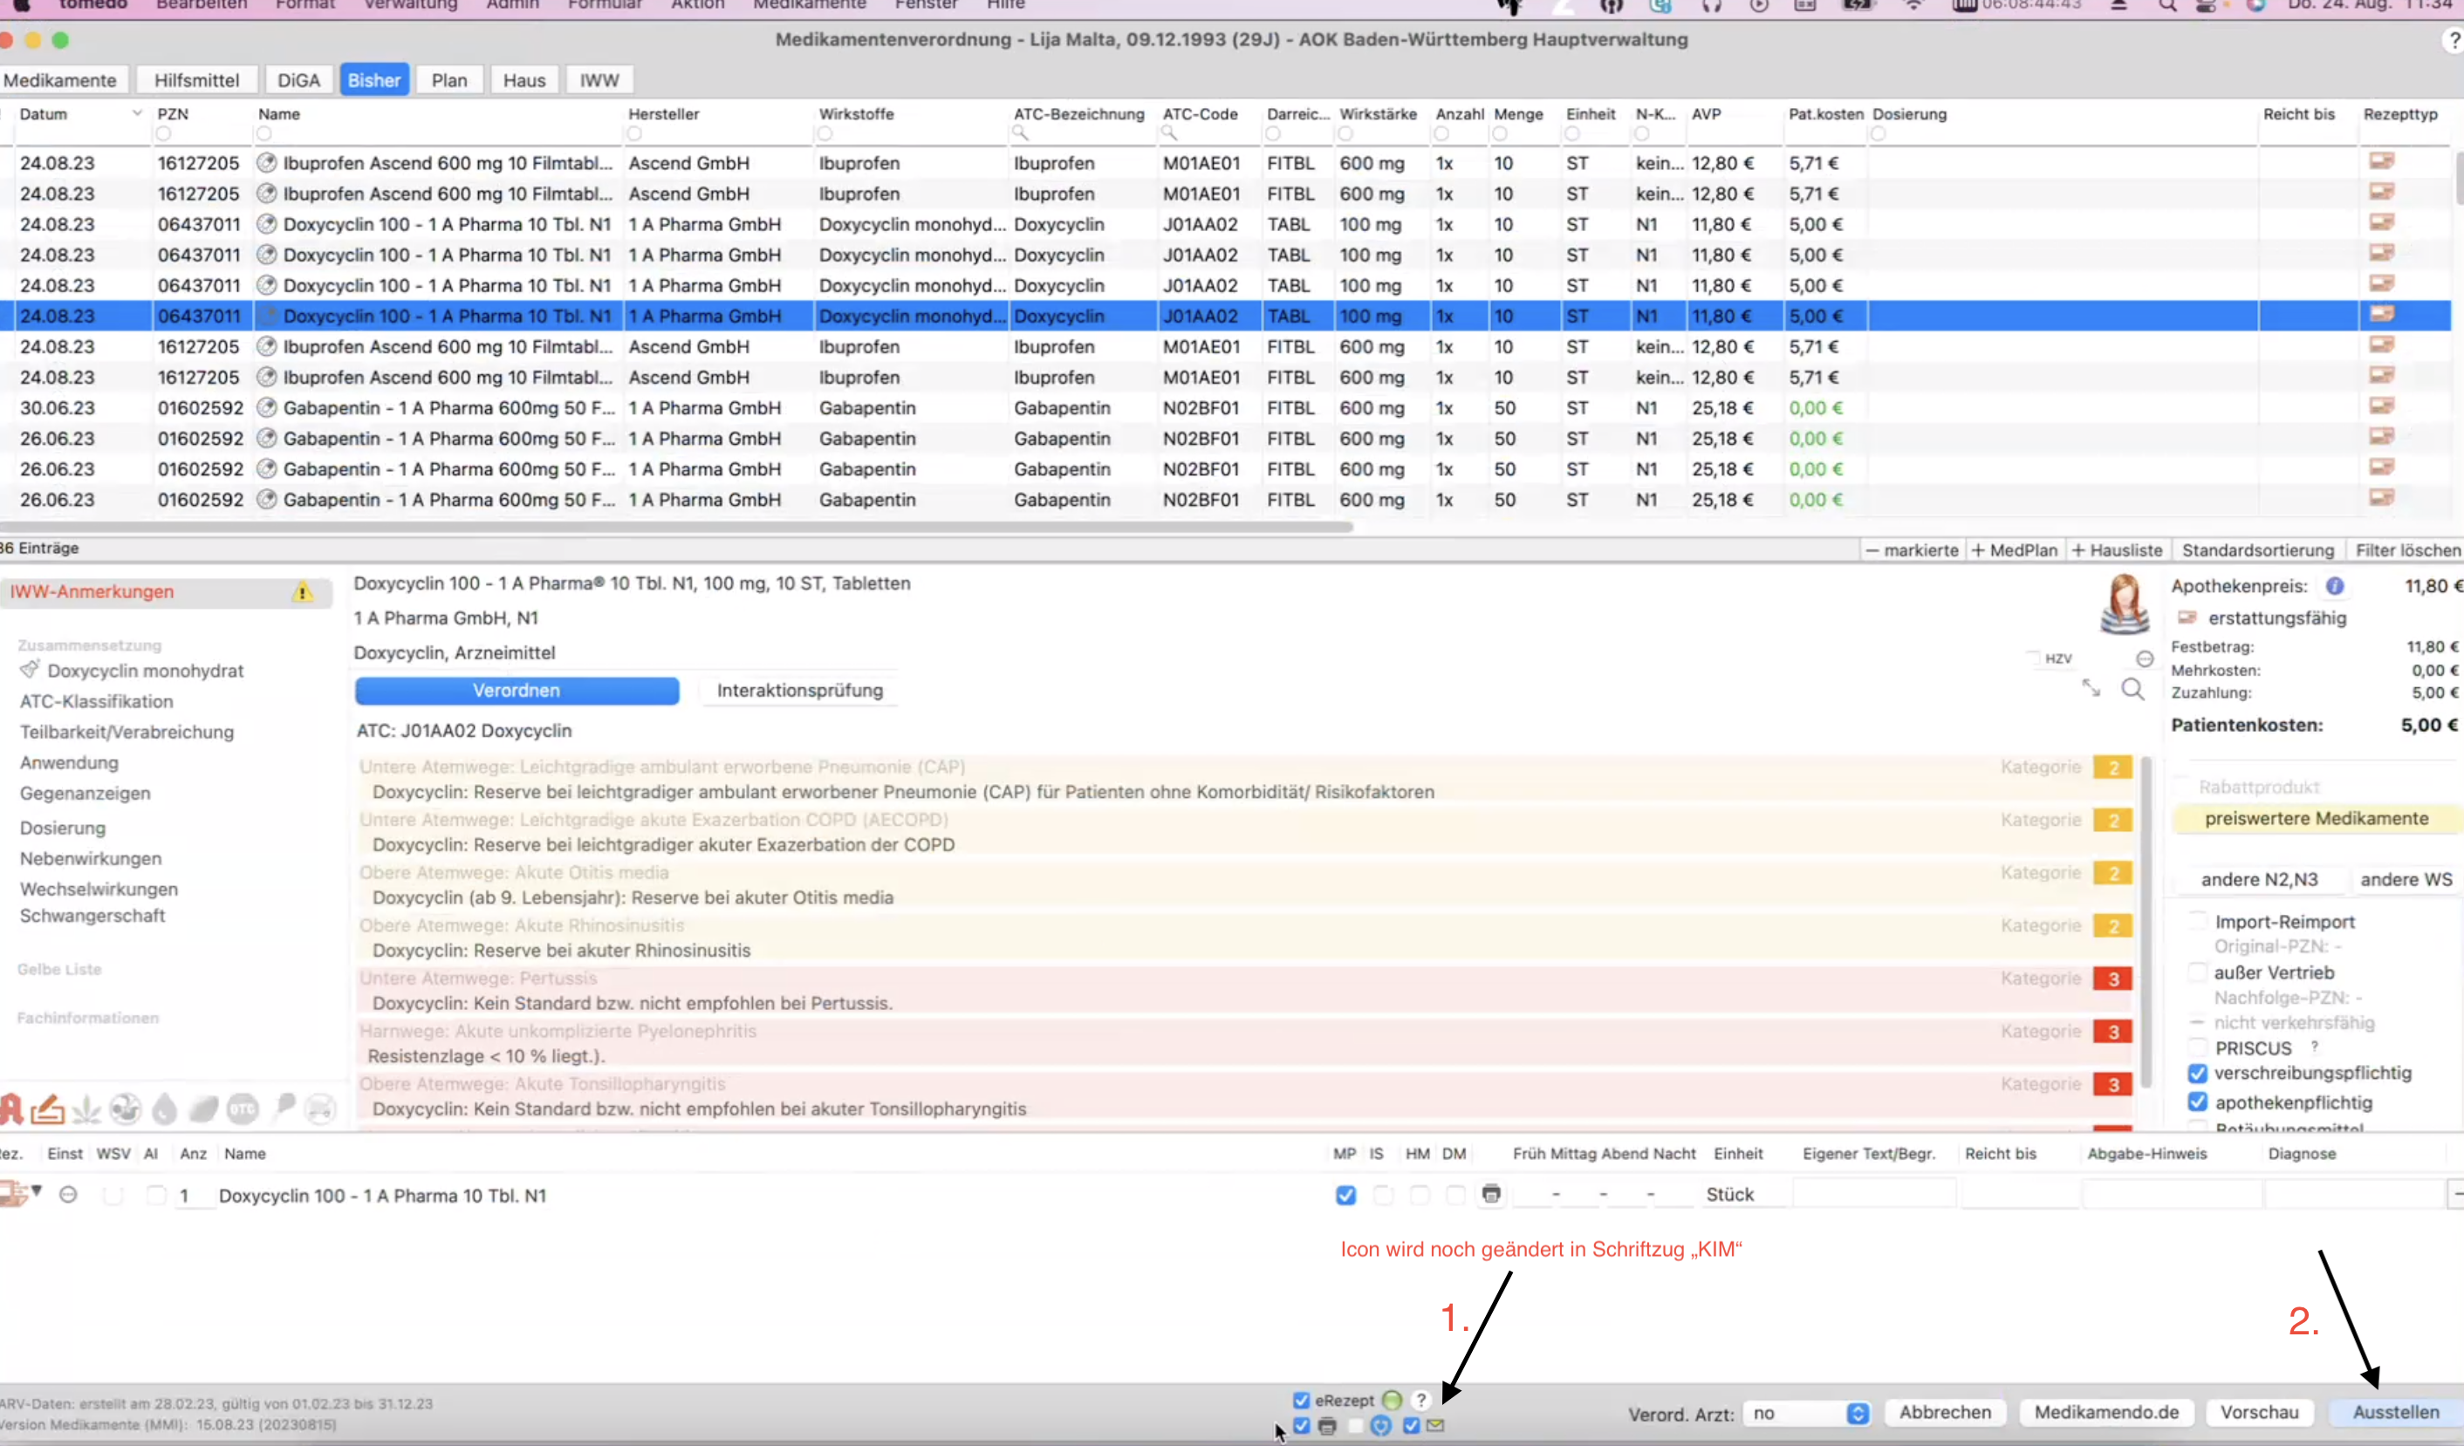
Task: Click the question mark help icon beside eRezept
Action: 1420,1400
